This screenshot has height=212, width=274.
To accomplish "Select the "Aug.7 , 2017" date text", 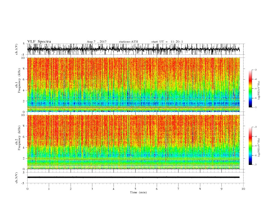I will click(x=97, y=42).
